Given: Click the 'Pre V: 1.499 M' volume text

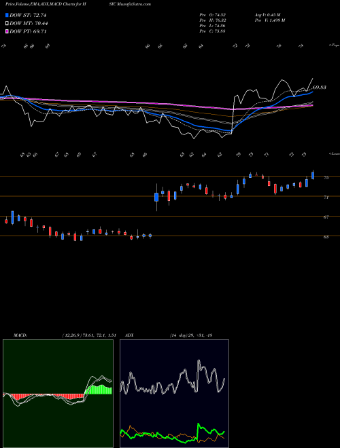Looking at the screenshot, I should (269, 20).
